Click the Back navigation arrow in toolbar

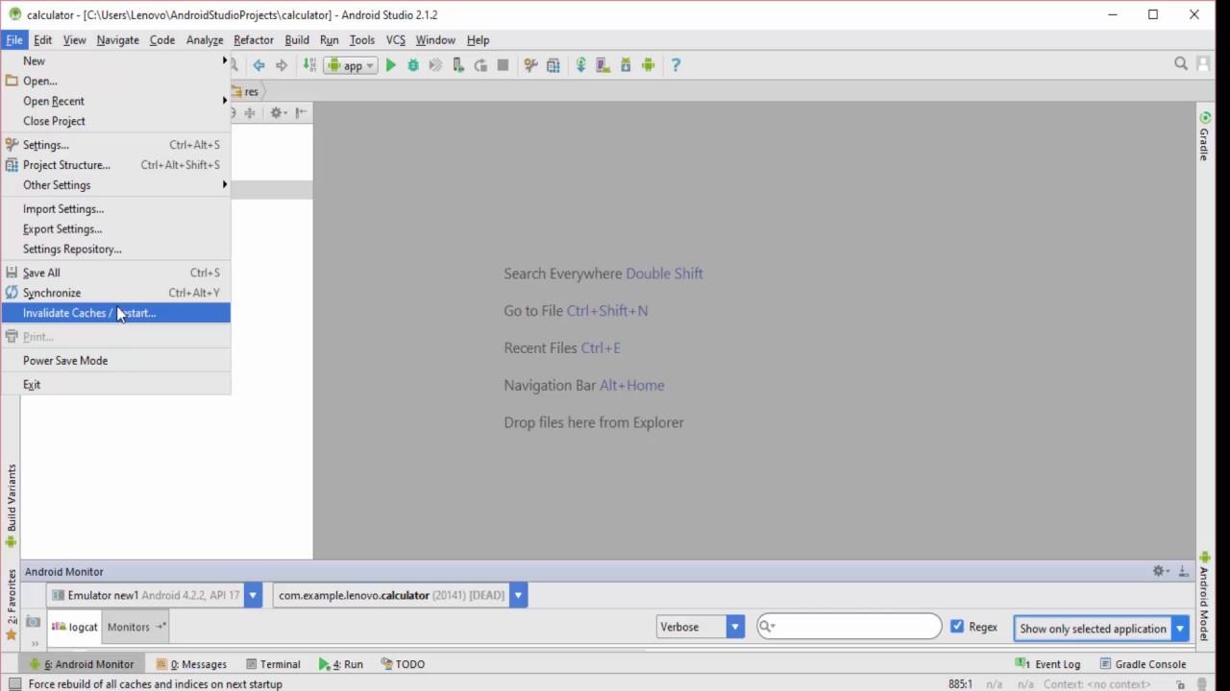coord(258,65)
